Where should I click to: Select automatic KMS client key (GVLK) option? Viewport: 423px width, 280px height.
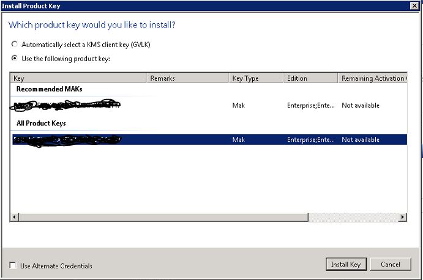(15, 45)
